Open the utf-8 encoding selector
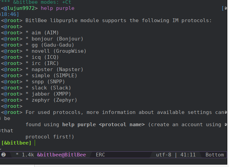The height and width of the screenshot is (167, 229). [163, 155]
